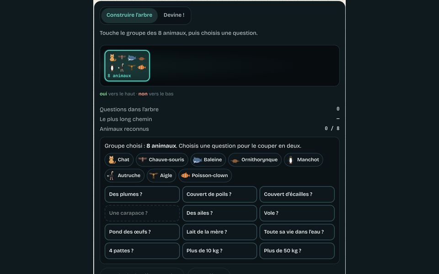This screenshot has height=274, width=439.
Task: Pick Toute sa vie dans l'eau ?
Action: (297, 232)
